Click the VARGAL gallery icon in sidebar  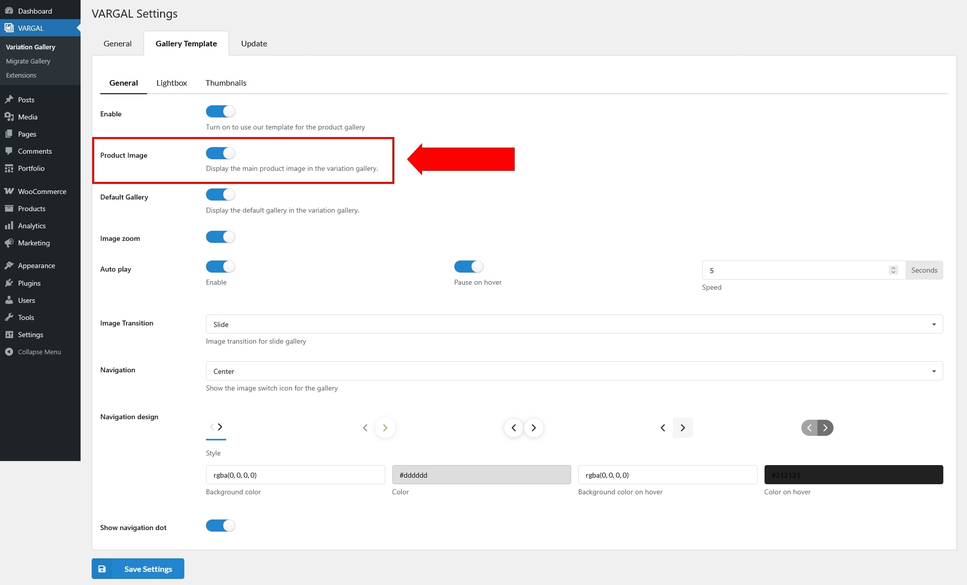(x=9, y=28)
